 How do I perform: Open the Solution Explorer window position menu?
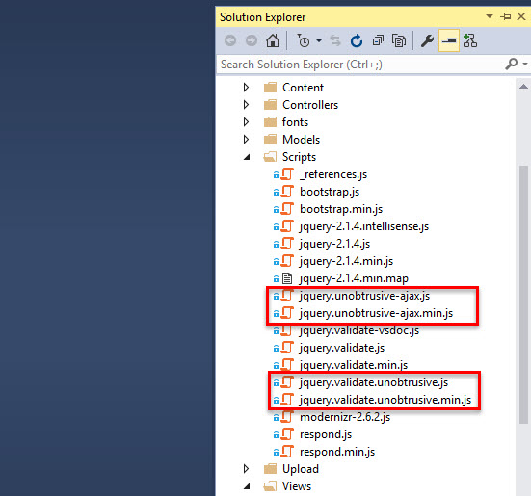point(490,16)
